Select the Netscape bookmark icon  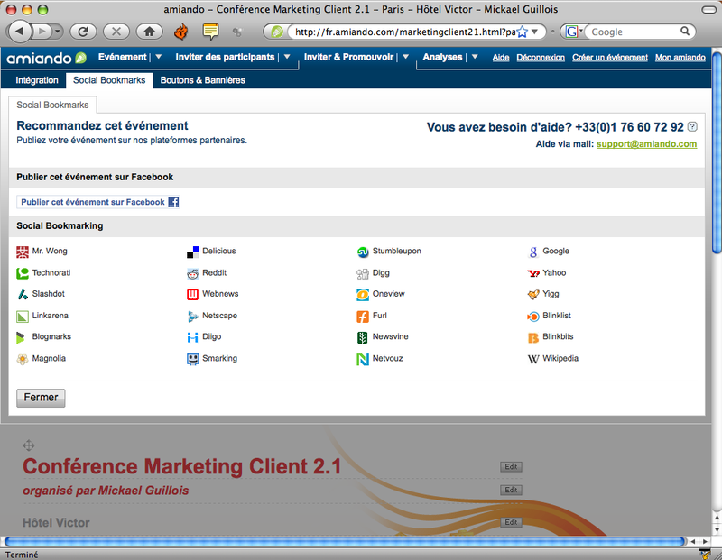point(192,317)
